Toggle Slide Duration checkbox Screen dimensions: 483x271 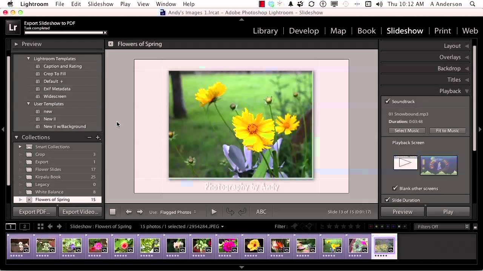point(387,200)
